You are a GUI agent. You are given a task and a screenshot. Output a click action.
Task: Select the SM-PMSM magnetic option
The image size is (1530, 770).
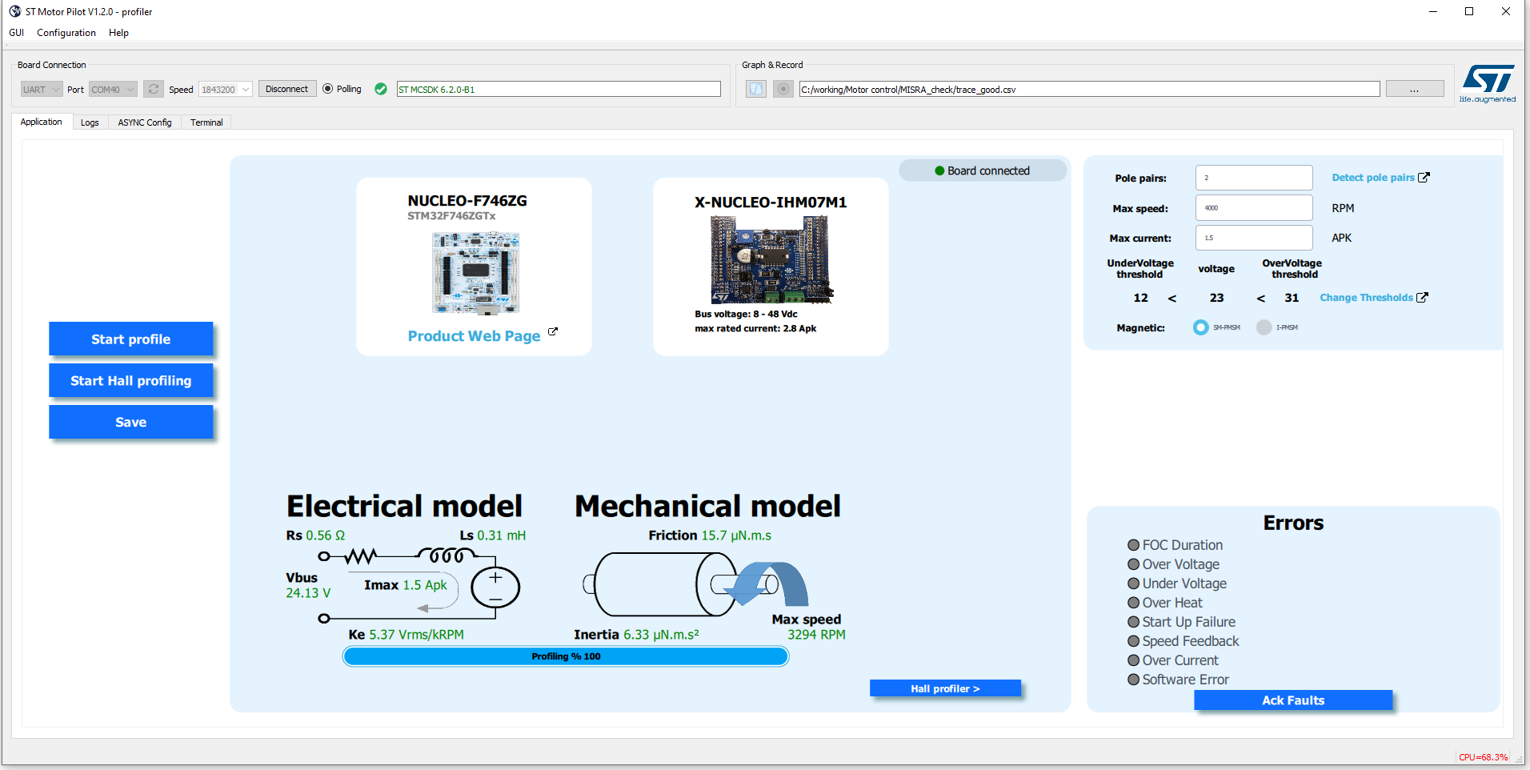1200,327
